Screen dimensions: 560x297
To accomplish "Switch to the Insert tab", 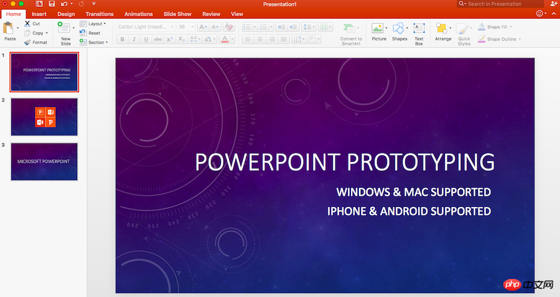I will pos(39,14).
